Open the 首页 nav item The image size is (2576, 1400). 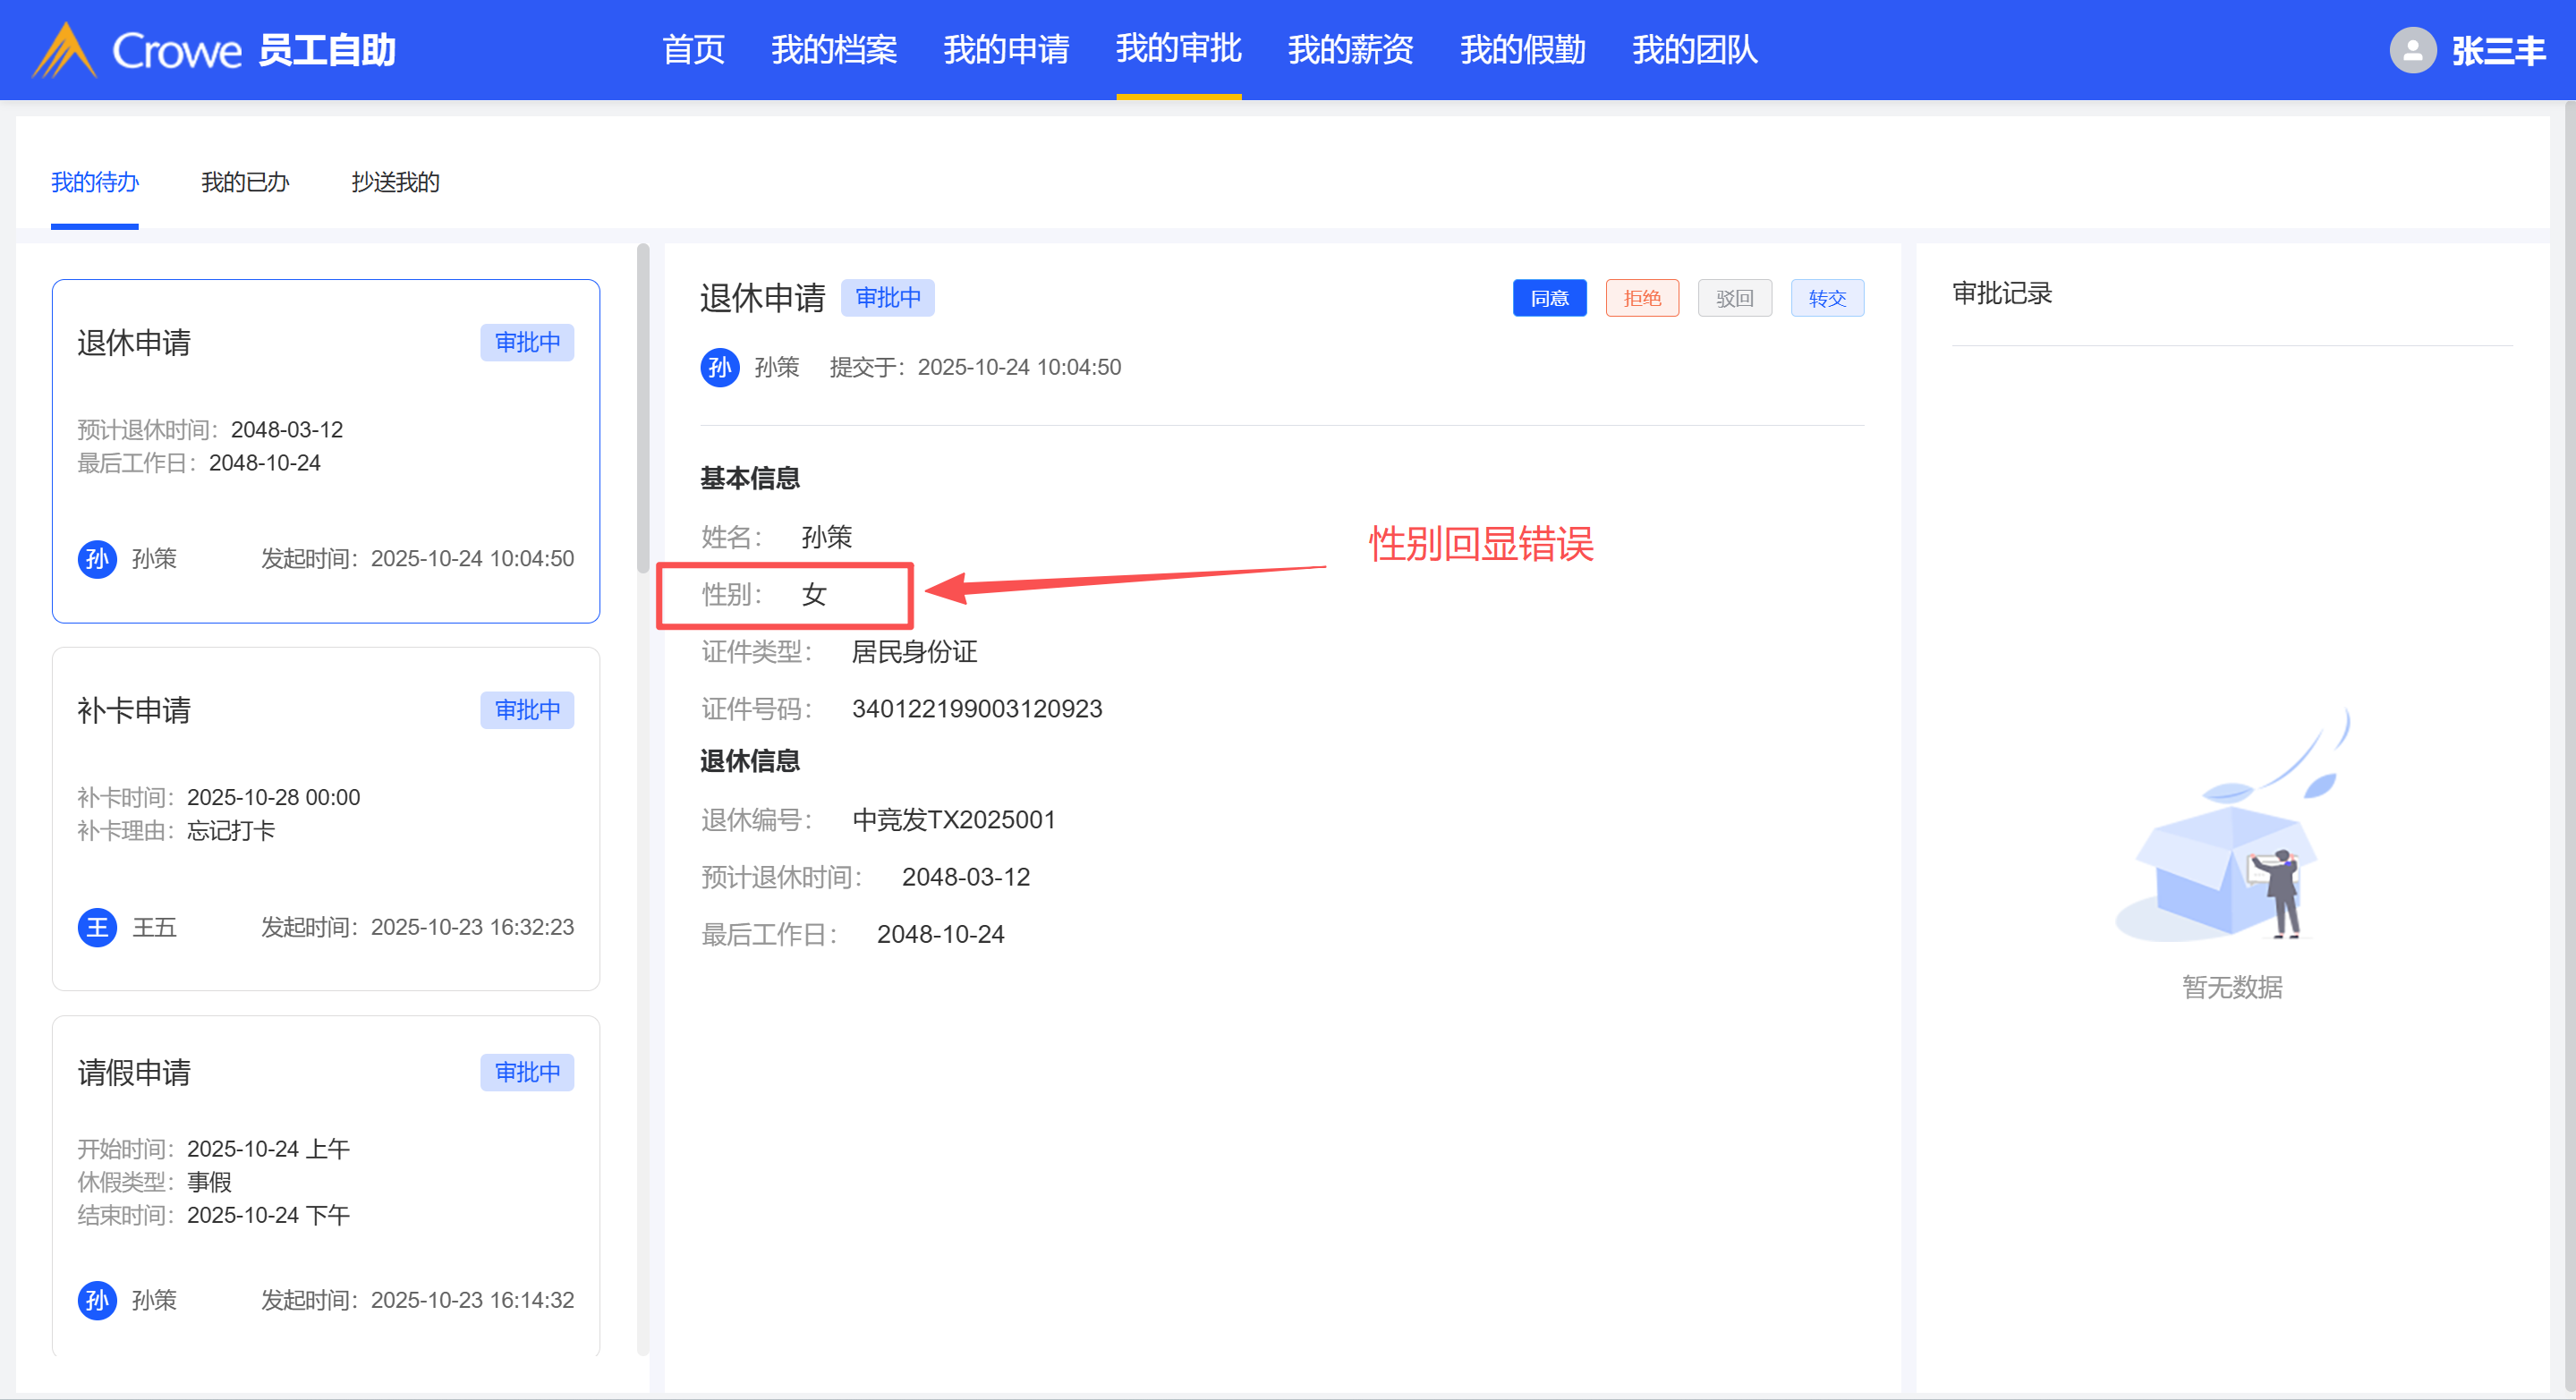(x=693, y=49)
